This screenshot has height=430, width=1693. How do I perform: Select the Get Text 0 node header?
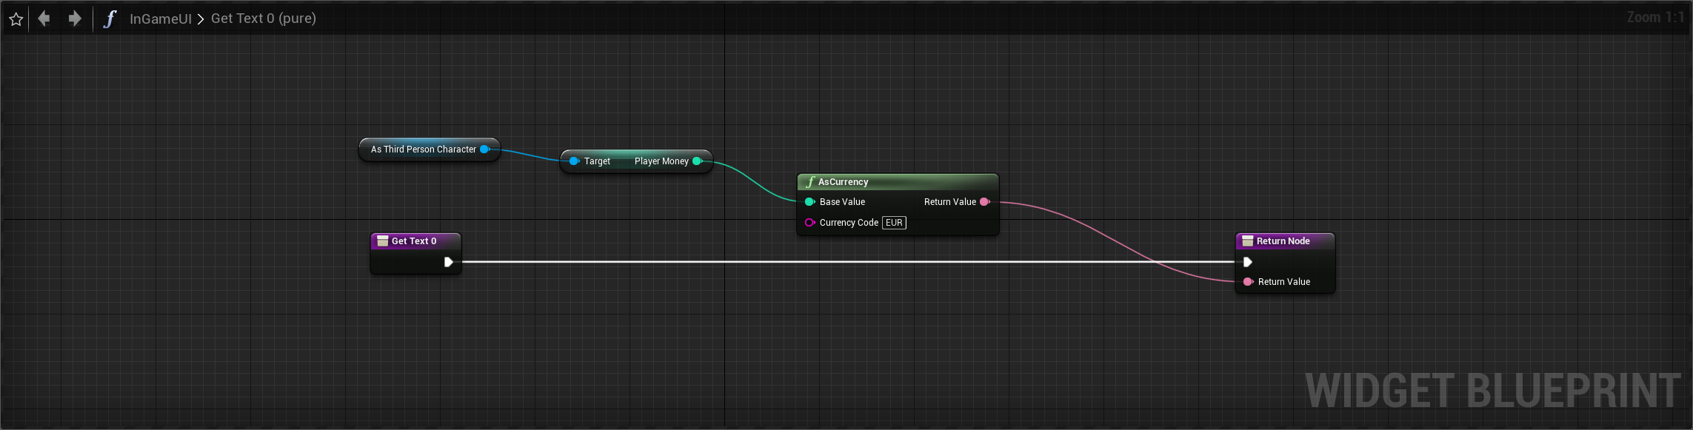(x=415, y=241)
